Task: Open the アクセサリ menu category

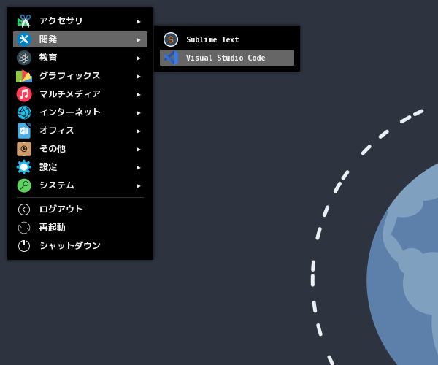Action: tap(80, 21)
